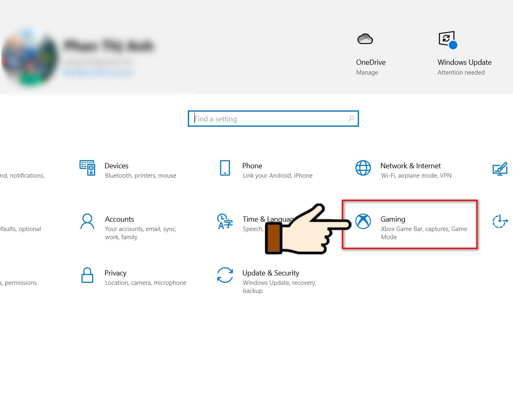The image size is (513, 414).
Task: Click the Gaming settings label
Action: click(x=393, y=219)
